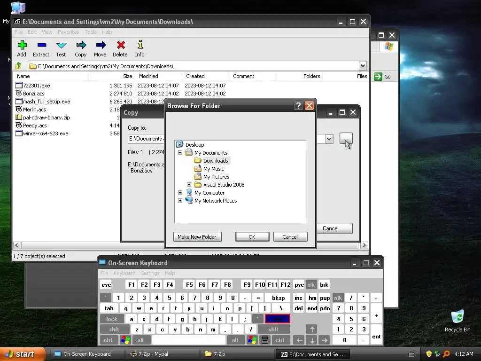Click the Start button

(23, 354)
